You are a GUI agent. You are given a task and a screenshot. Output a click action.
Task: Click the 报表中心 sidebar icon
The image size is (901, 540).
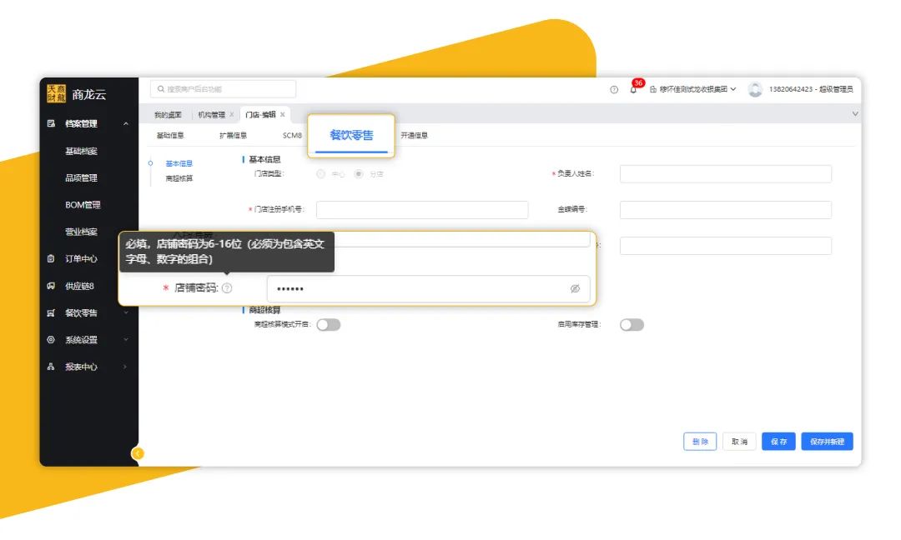pos(51,367)
